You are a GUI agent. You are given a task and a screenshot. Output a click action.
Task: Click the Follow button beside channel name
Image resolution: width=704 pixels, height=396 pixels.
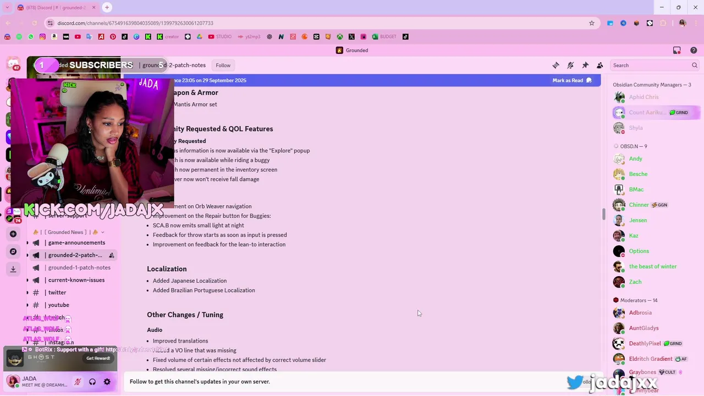coord(223,65)
